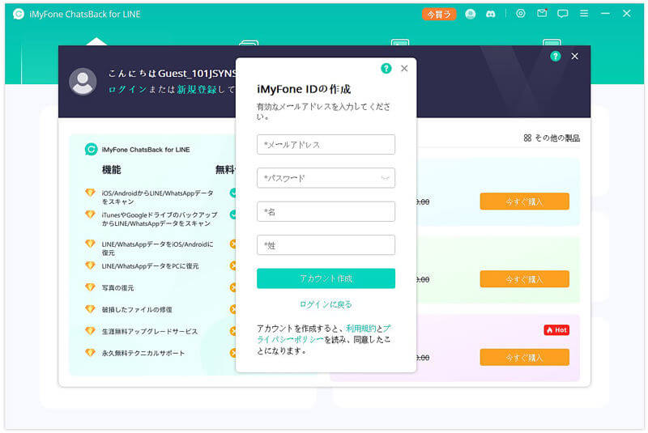Open the 利用規約 terms link
The image size is (648, 433).
[360, 329]
